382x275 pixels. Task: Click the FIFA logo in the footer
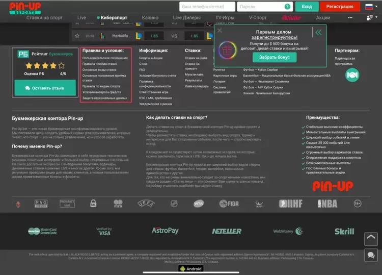pyautogui.click(x=118, y=204)
